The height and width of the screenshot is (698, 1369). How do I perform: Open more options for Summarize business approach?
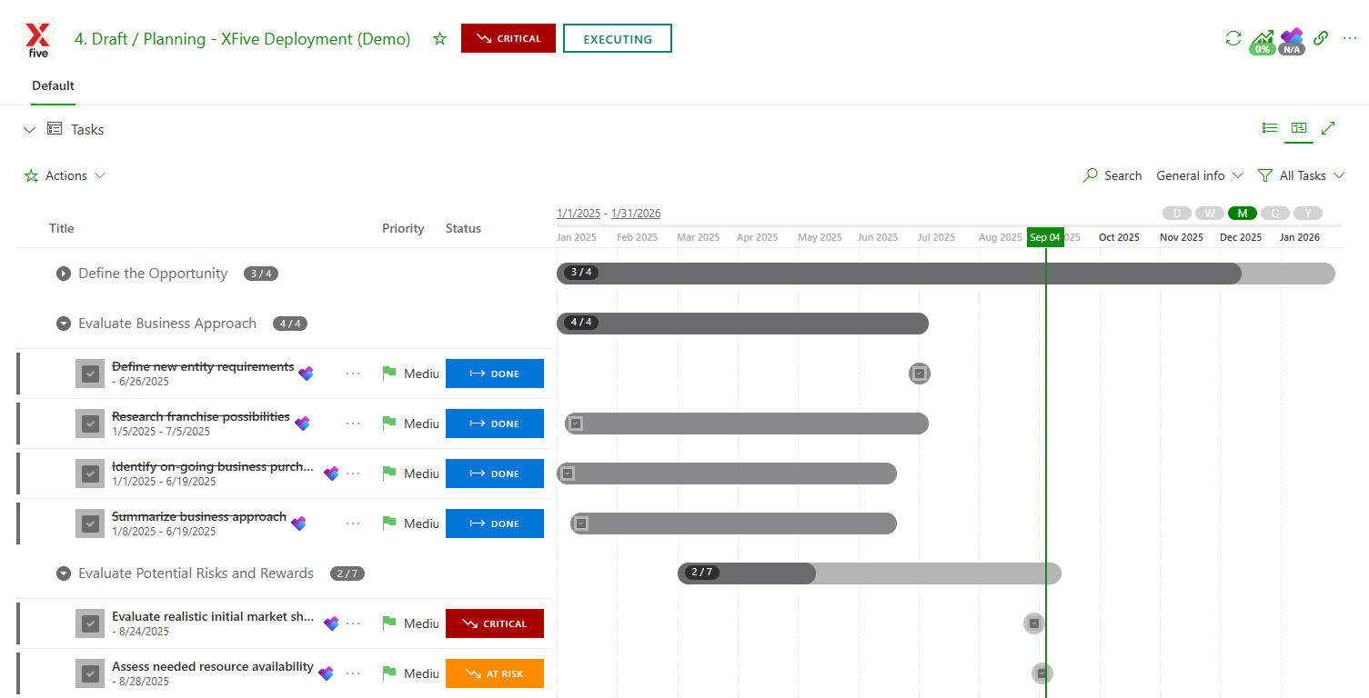(x=353, y=523)
